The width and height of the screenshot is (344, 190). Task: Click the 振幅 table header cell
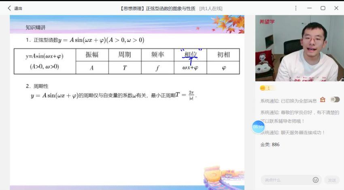[x=92, y=55]
